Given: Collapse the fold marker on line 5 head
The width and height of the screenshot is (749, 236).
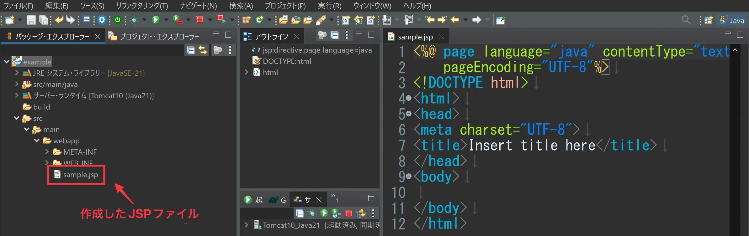Looking at the screenshot, I should click(x=409, y=114).
